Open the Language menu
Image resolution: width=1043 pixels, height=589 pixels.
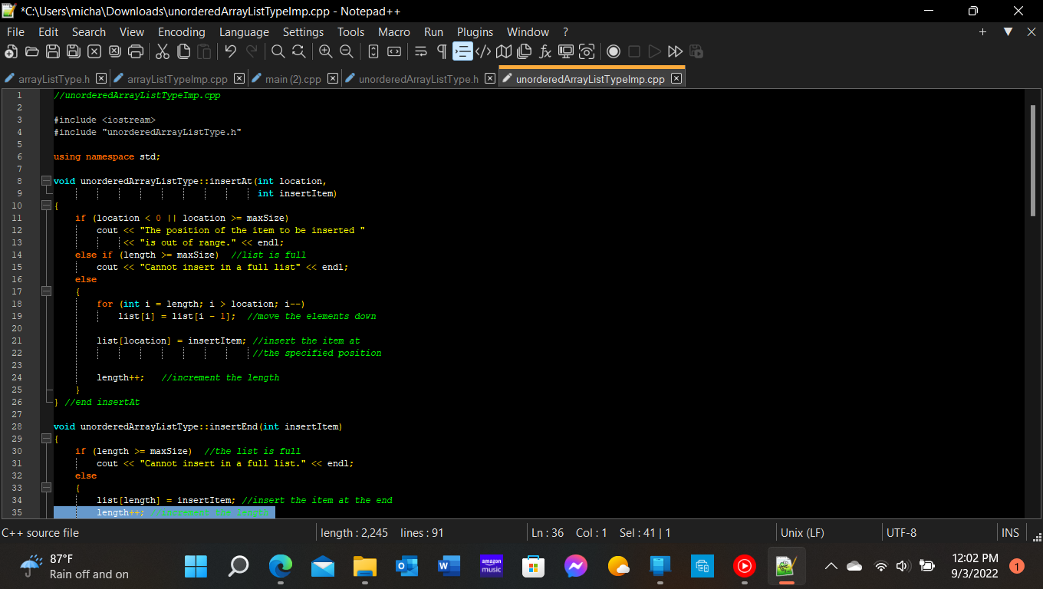tap(244, 31)
